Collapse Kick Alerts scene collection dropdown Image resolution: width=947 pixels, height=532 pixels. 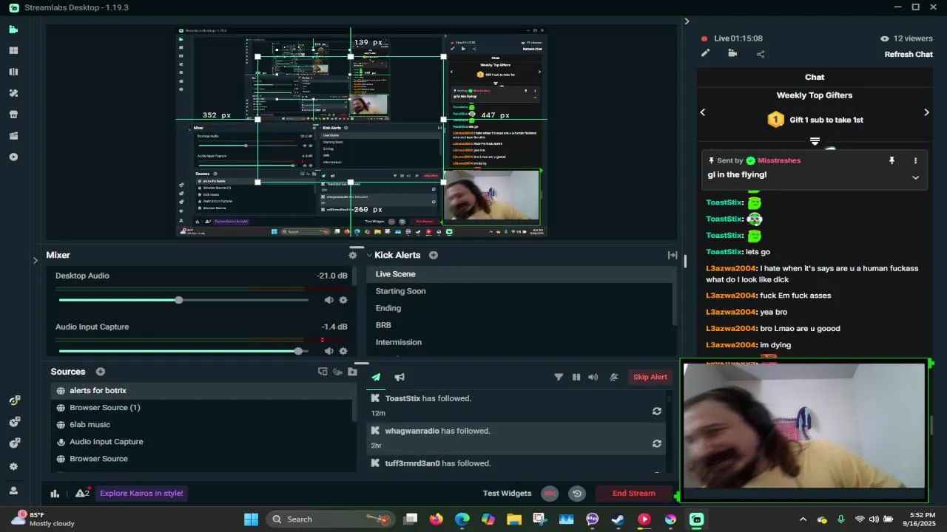tap(368, 255)
